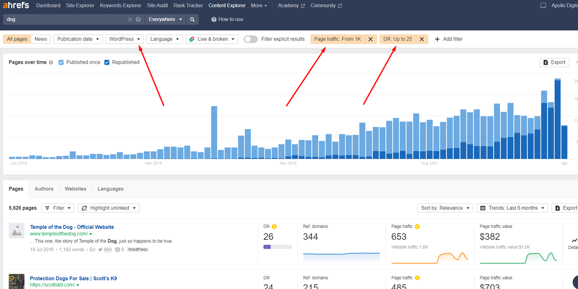Export the Pages over time chart

(x=554, y=62)
